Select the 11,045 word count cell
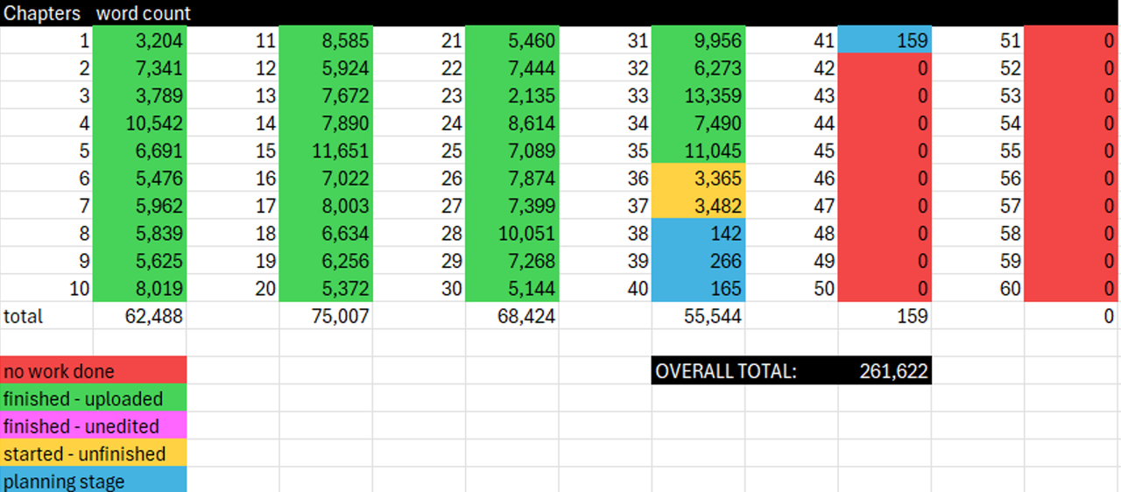 click(698, 151)
